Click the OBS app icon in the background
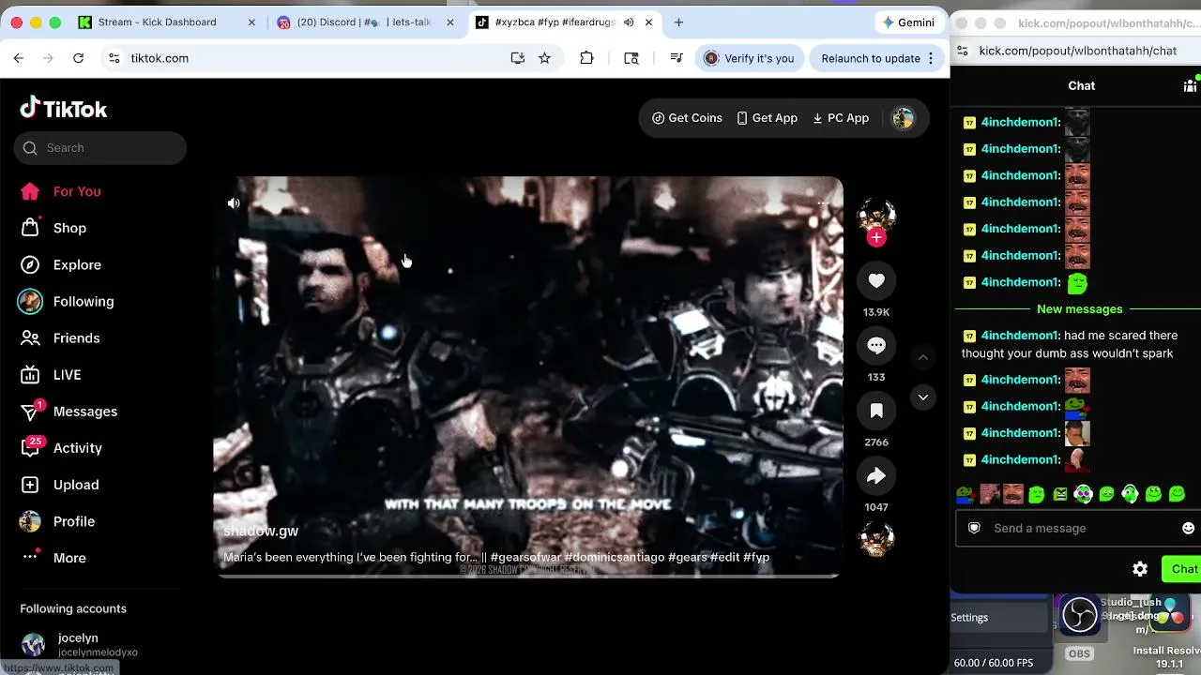The image size is (1201, 675). [x=1079, y=616]
